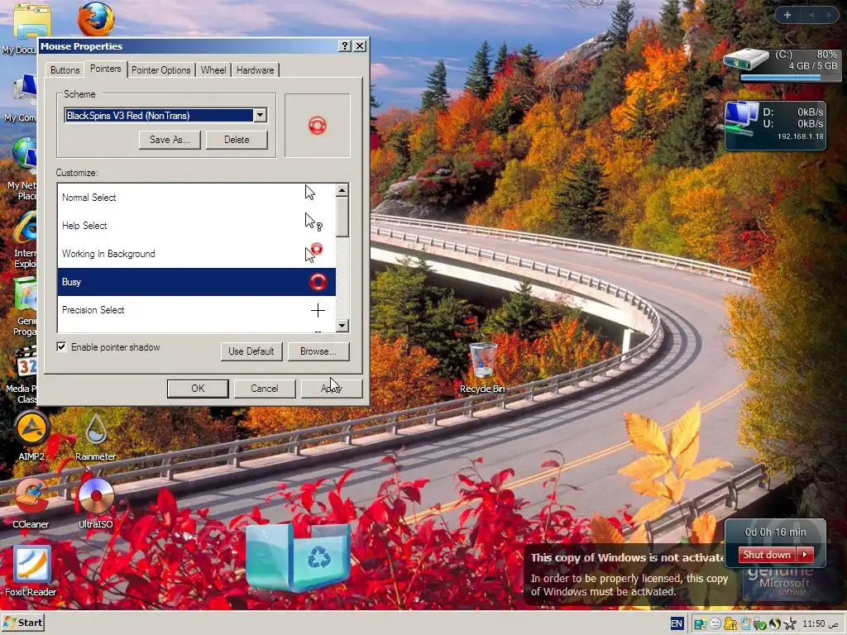Click Browse... to choose a cursor
Viewport: 847px width, 635px height.
click(x=318, y=351)
